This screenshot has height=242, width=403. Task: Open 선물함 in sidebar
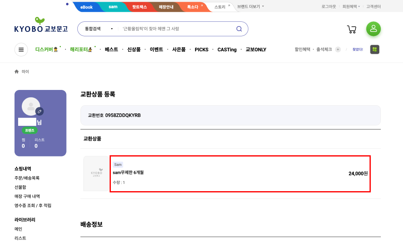tap(20, 187)
